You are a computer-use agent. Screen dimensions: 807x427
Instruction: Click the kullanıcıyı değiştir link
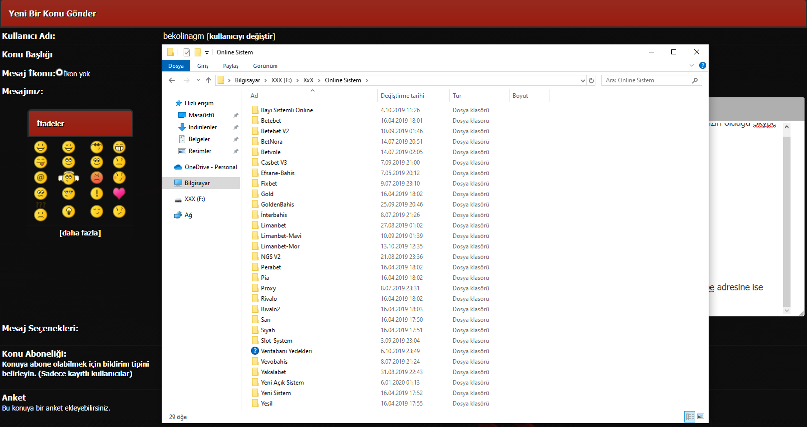(x=241, y=36)
